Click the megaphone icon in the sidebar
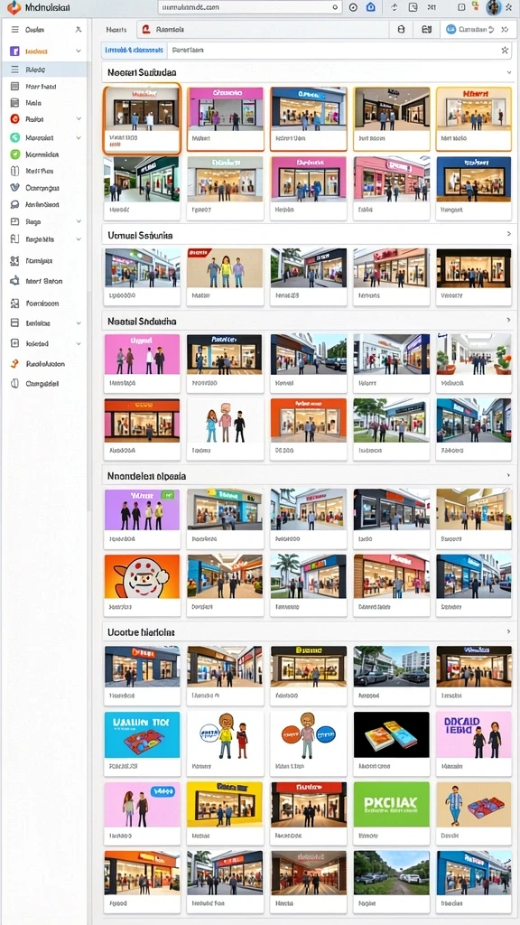This screenshot has height=925, width=520. coord(14,282)
